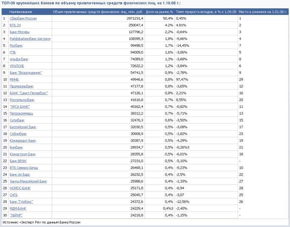Open БАНК "Санкт-Петербург" link
Screen dimensions: 290x227
click(x=29, y=93)
